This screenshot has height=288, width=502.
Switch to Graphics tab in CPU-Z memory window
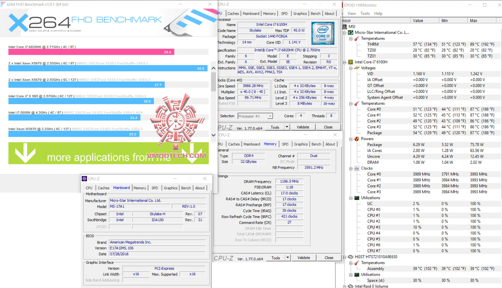pyautogui.click(x=301, y=144)
